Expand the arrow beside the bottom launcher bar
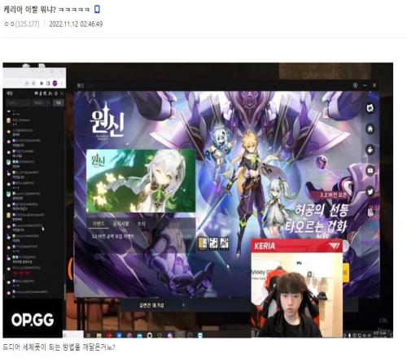 point(184,305)
